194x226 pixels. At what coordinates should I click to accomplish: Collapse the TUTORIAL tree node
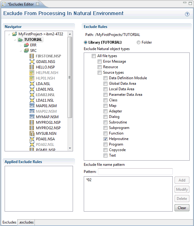click(15, 40)
